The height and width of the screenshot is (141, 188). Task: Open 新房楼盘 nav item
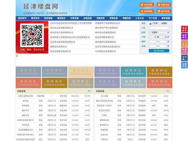48,18
